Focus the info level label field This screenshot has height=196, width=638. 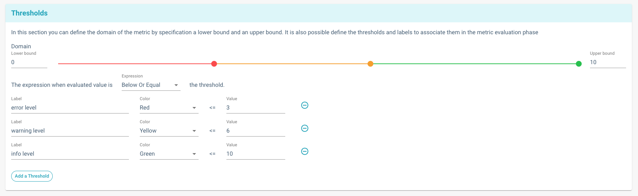click(x=70, y=154)
